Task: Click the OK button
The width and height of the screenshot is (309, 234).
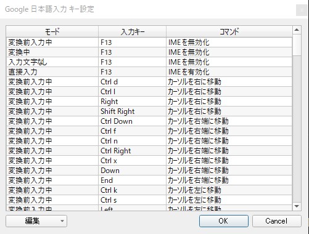Action: [224, 221]
